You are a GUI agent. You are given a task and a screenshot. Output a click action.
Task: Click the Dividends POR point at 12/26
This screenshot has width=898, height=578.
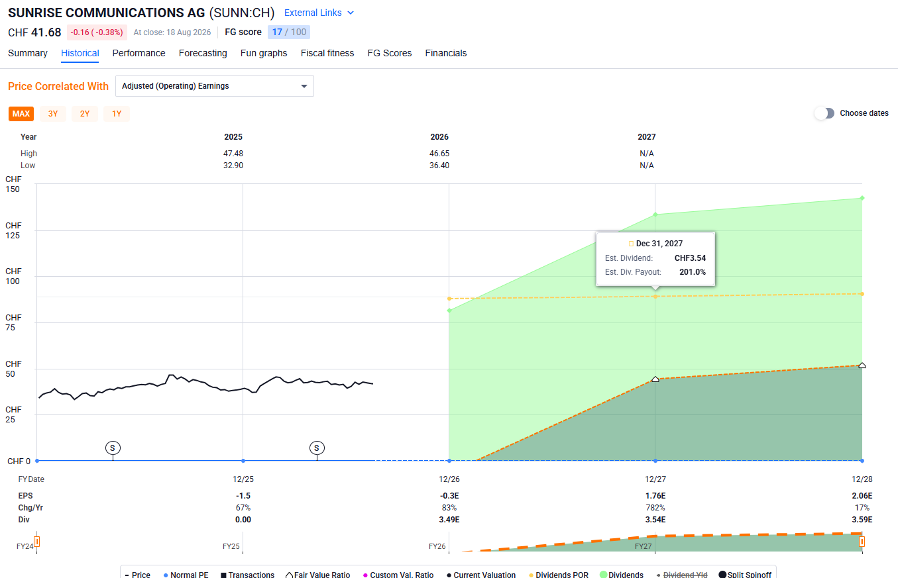pos(449,299)
